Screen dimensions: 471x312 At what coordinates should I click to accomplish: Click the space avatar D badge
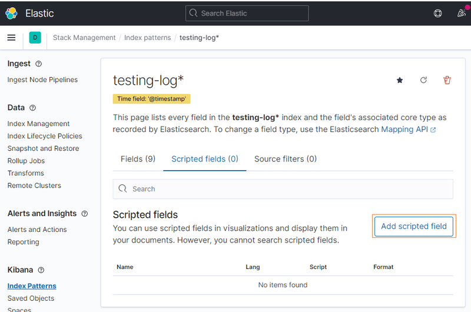[x=35, y=38]
